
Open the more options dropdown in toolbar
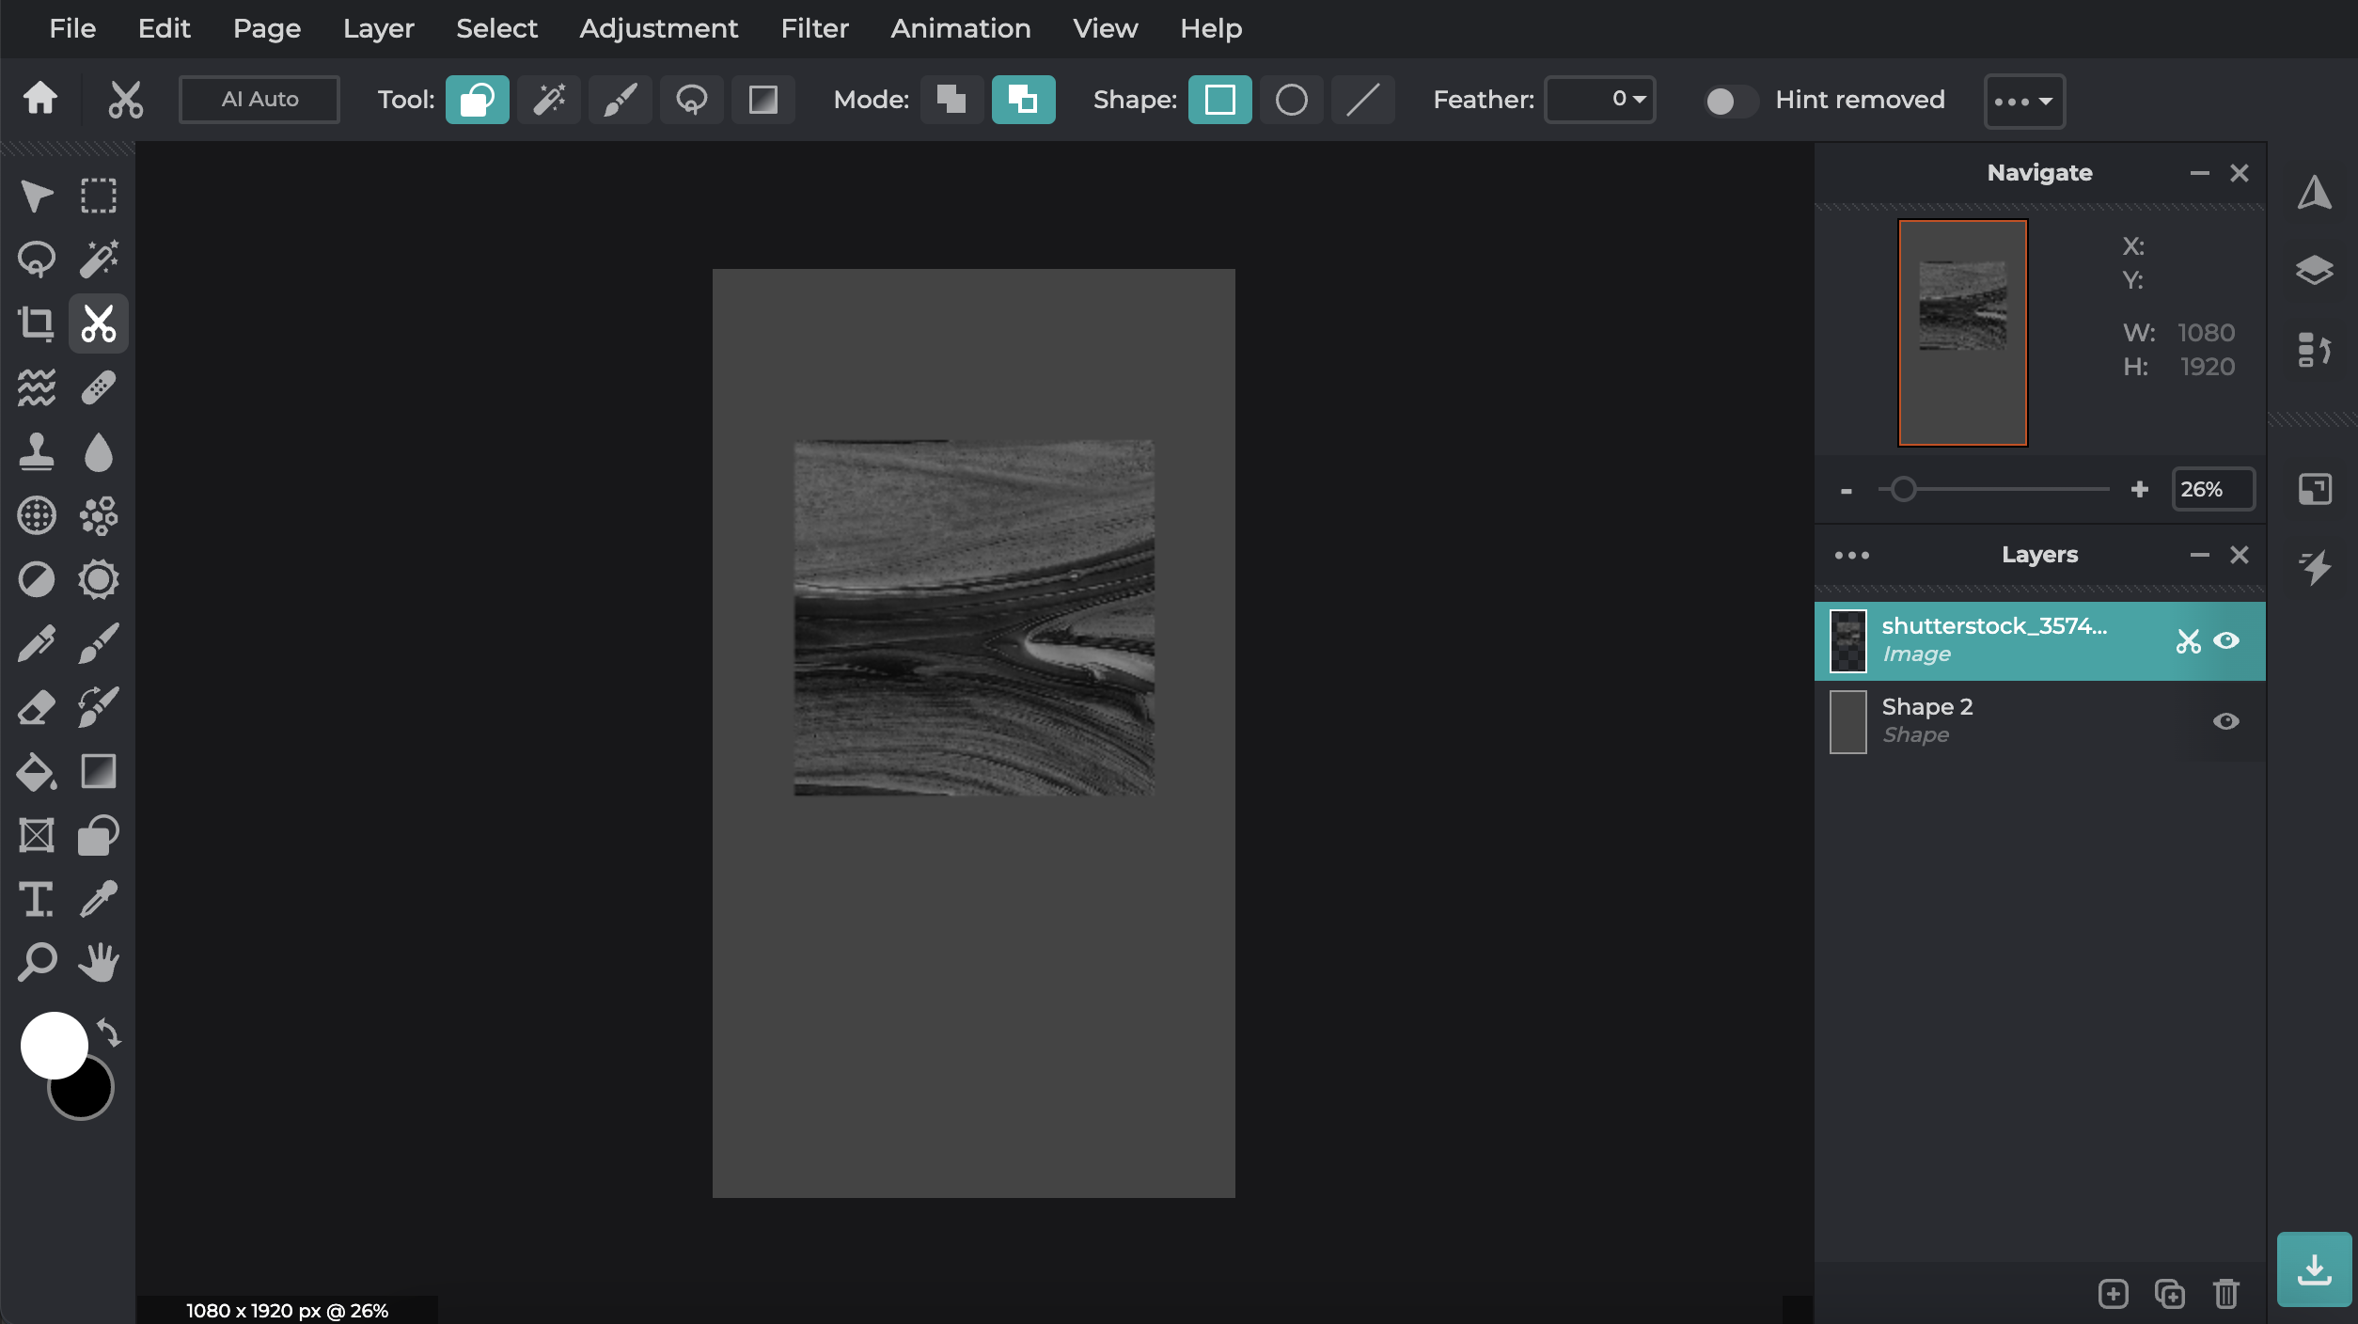2024,101
